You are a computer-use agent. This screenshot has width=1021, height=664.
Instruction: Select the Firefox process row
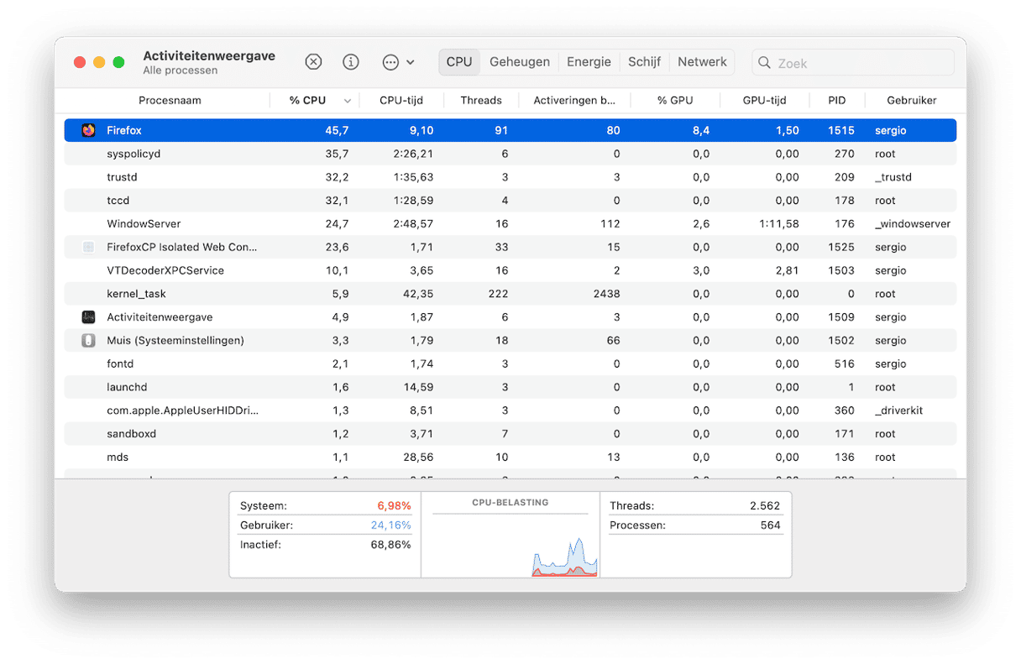[510, 130]
